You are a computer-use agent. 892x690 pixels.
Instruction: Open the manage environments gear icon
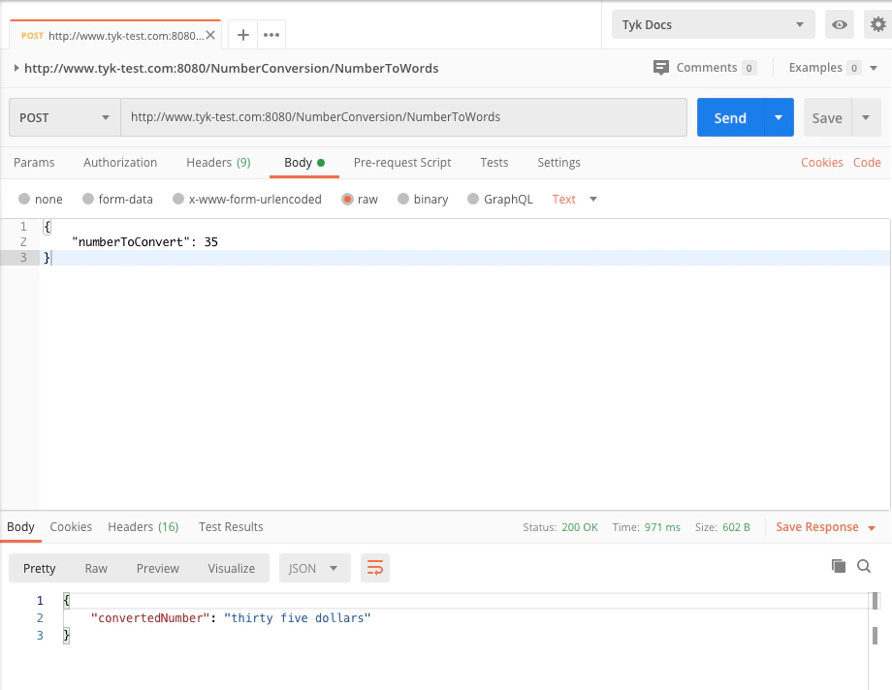(x=877, y=24)
